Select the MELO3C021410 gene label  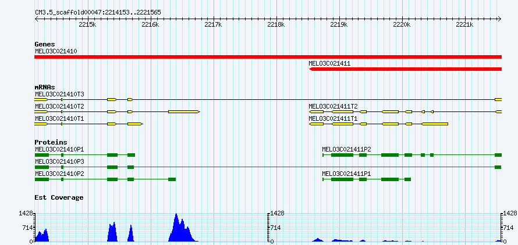tap(56, 51)
